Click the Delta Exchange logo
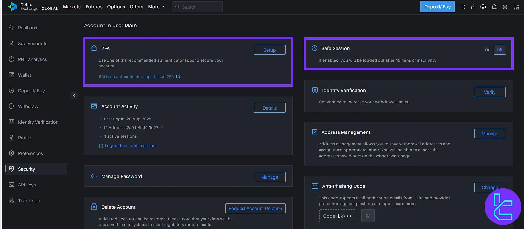 pos(33,7)
